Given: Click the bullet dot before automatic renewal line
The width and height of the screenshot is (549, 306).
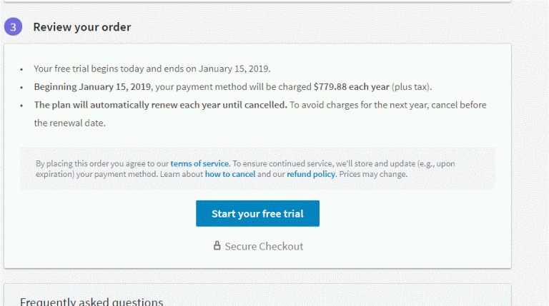Looking at the screenshot, I should click(21, 106).
